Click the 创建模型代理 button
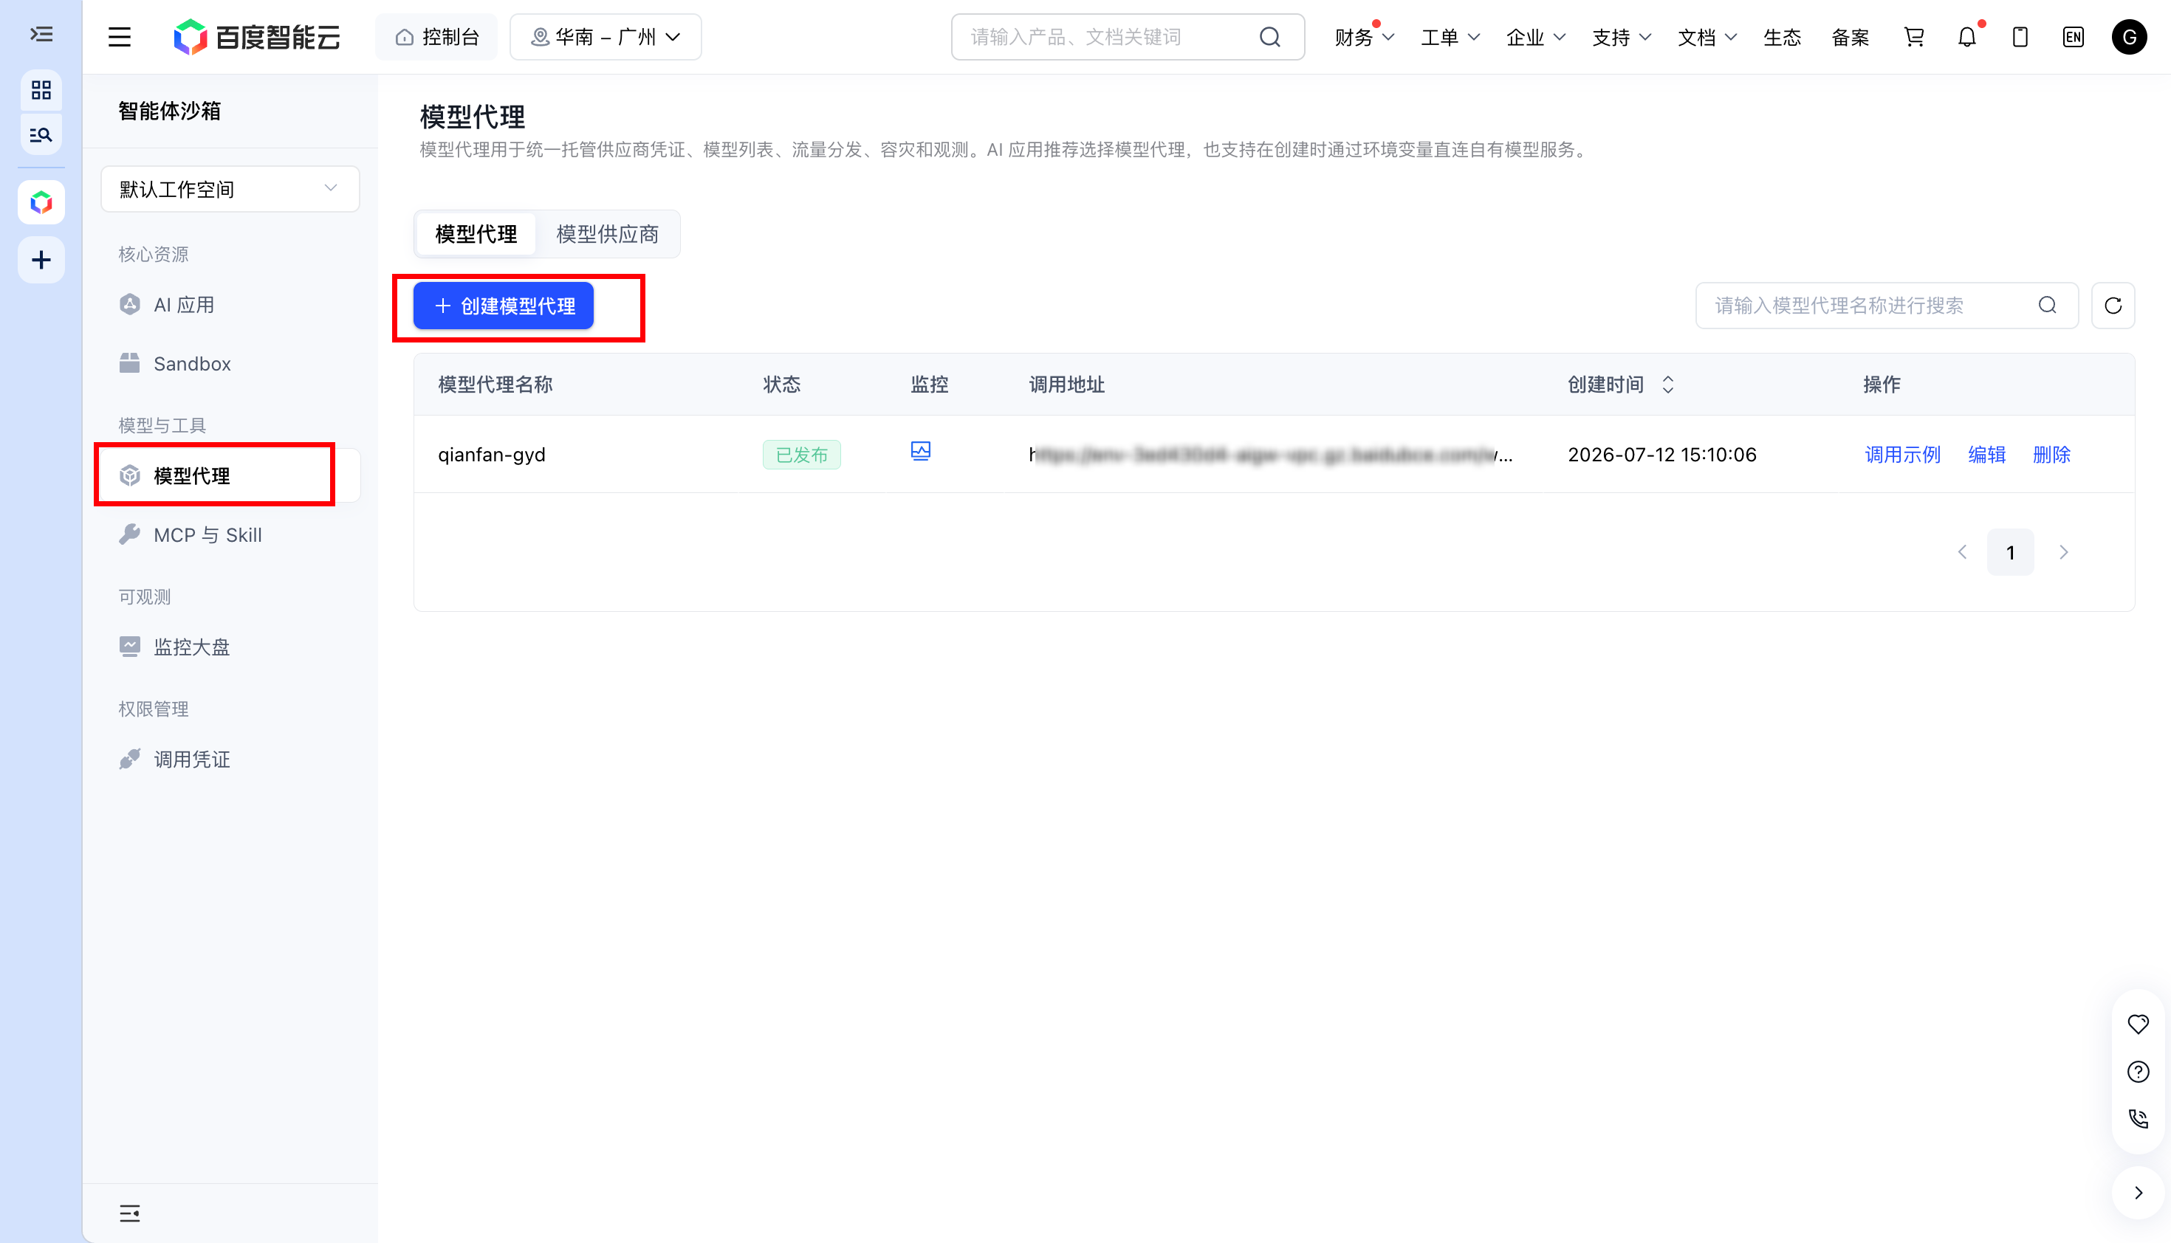The height and width of the screenshot is (1243, 2171). (x=503, y=306)
